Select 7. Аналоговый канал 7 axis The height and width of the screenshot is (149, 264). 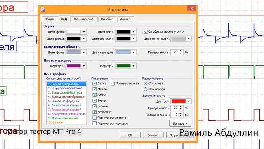pos(66,109)
